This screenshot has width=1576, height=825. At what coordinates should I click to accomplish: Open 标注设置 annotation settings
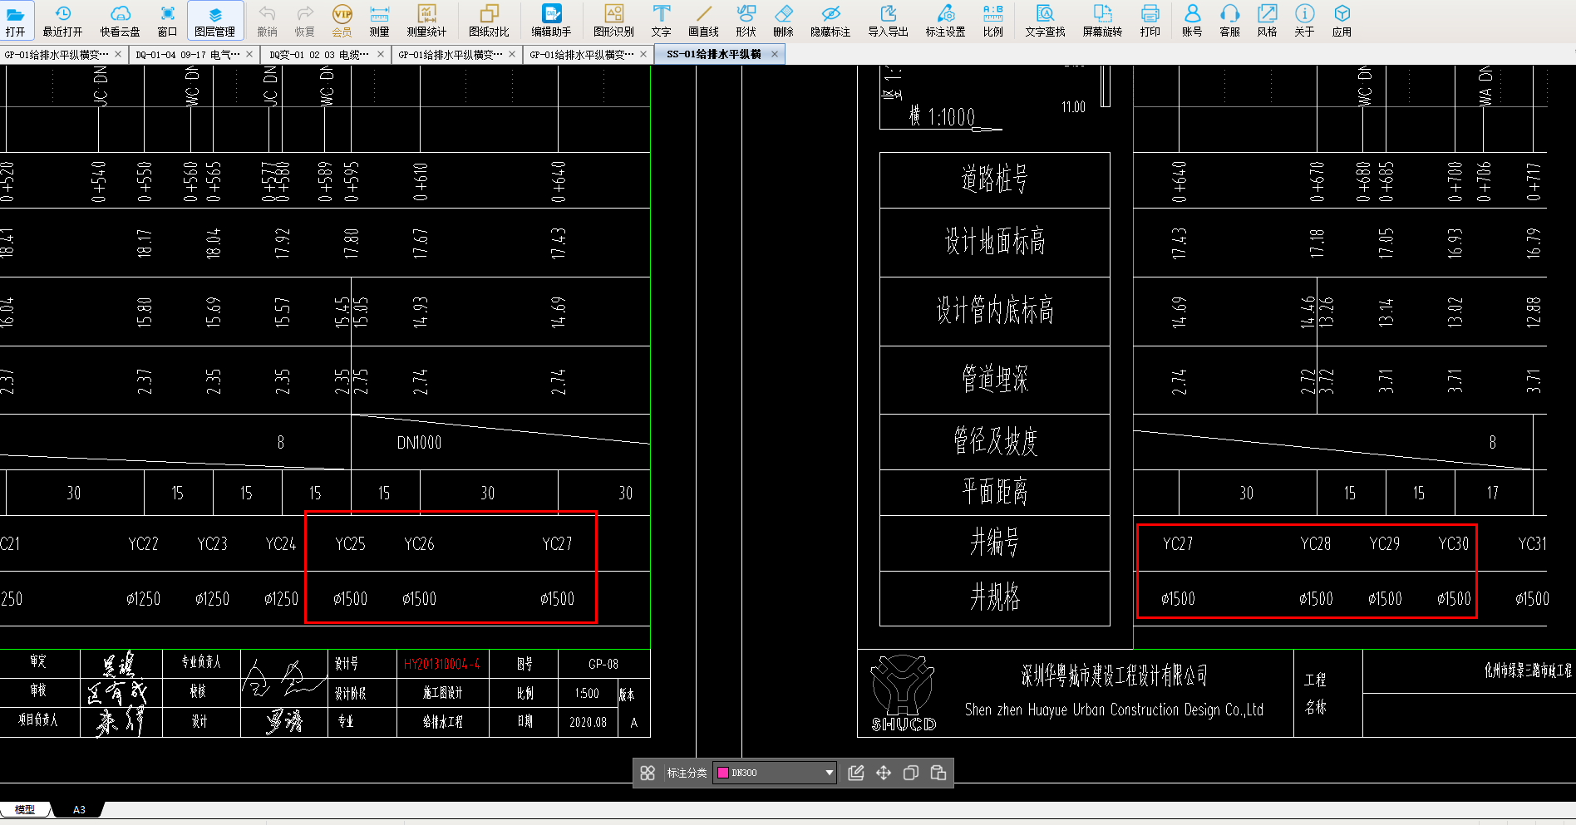point(945,21)
